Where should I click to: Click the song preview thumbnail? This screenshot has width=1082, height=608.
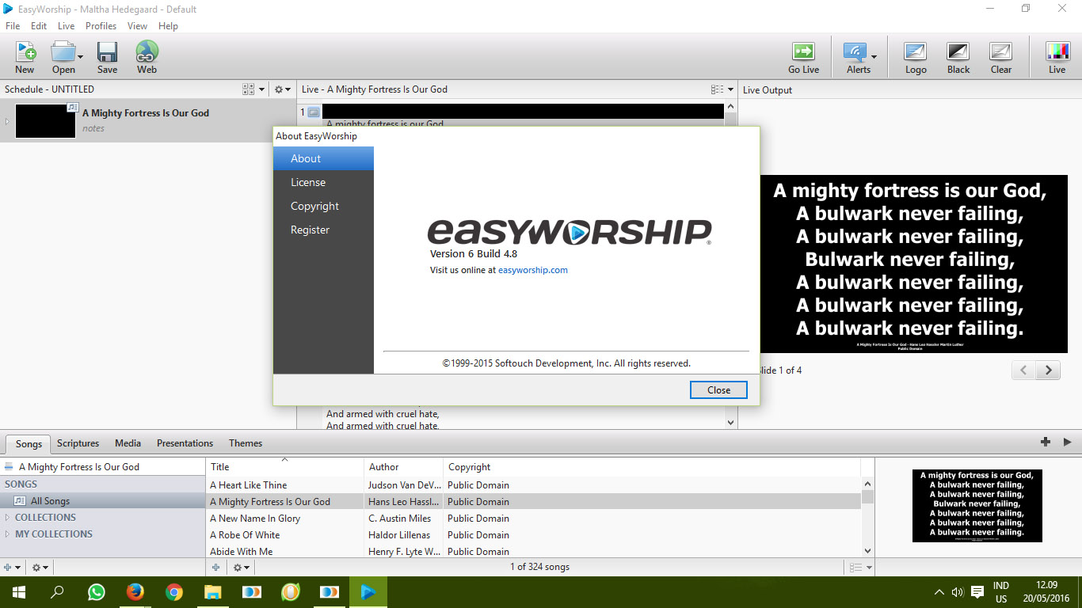pos(977,506)
